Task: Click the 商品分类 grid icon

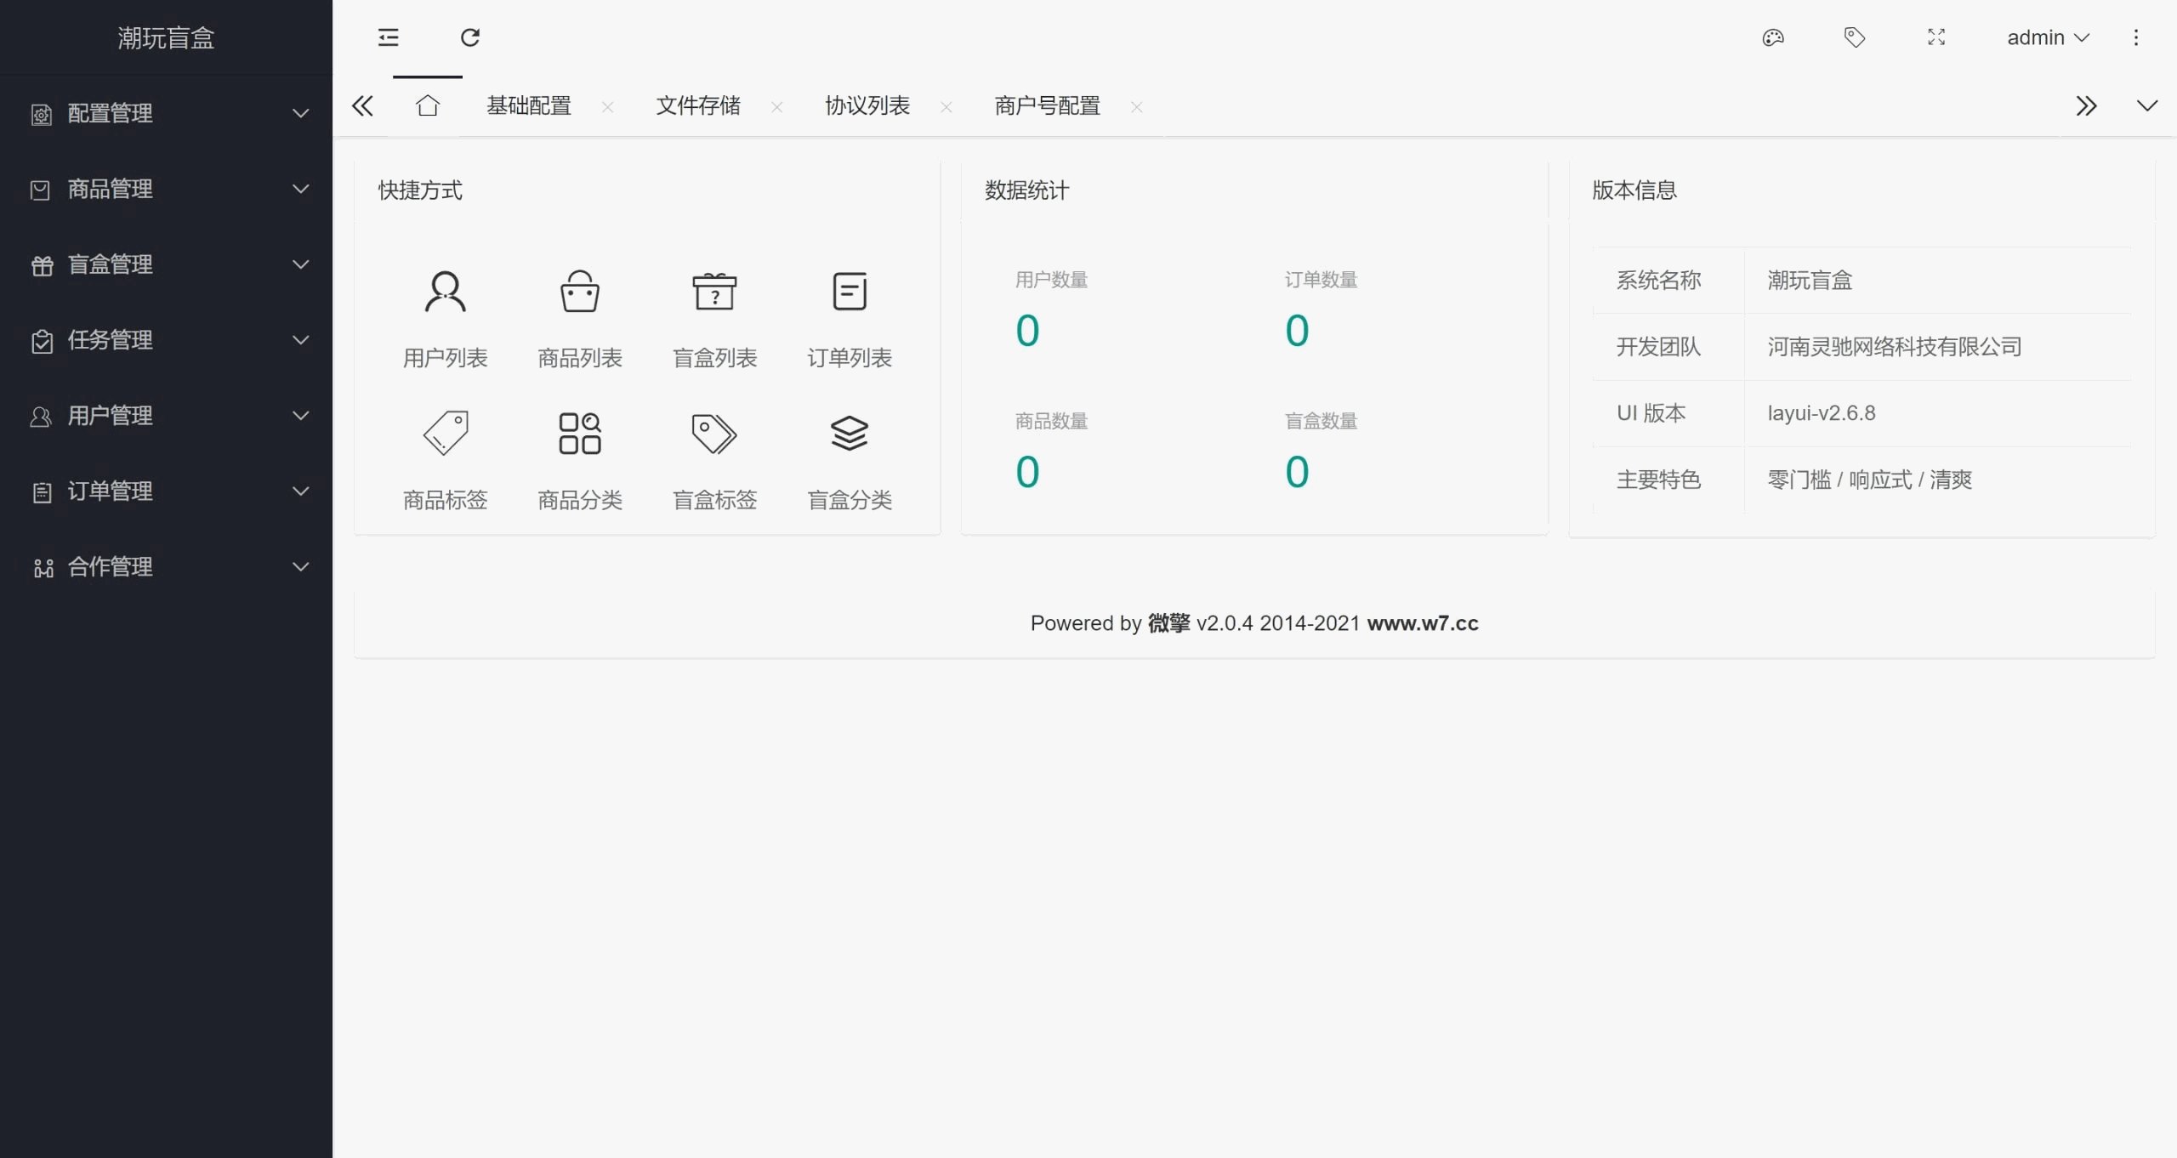Action: point(579,433)
